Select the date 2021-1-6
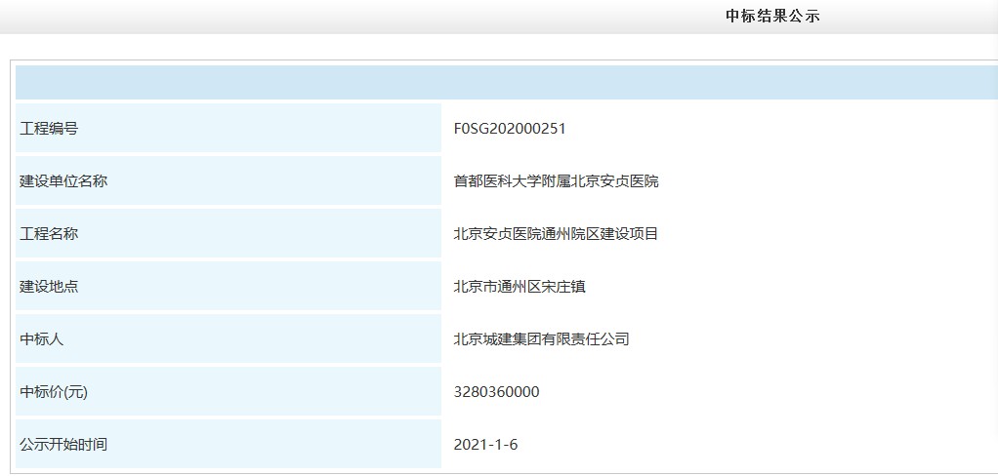The width and height of the screenshot is (998, 476). click(485, 444)
